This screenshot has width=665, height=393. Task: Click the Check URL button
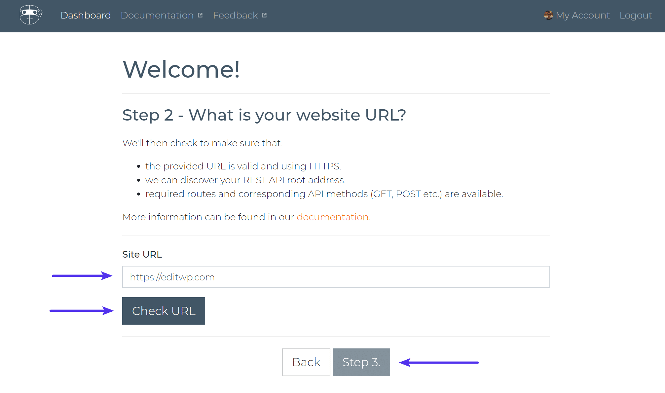(x=164, y=311)
